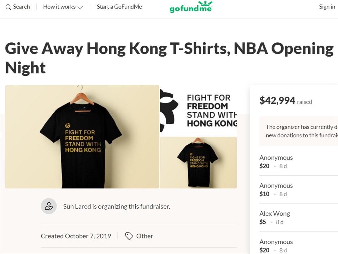Click the Created October 7, 2019 date
The height and width of the screenshot is (254, 338).
click(76, 236)
